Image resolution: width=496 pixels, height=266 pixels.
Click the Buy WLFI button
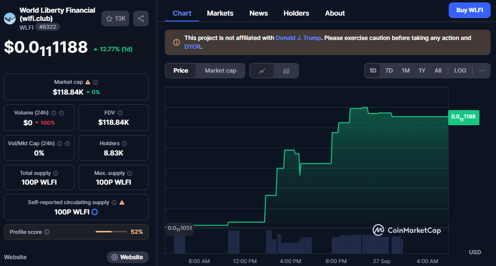tap(469, 10)
